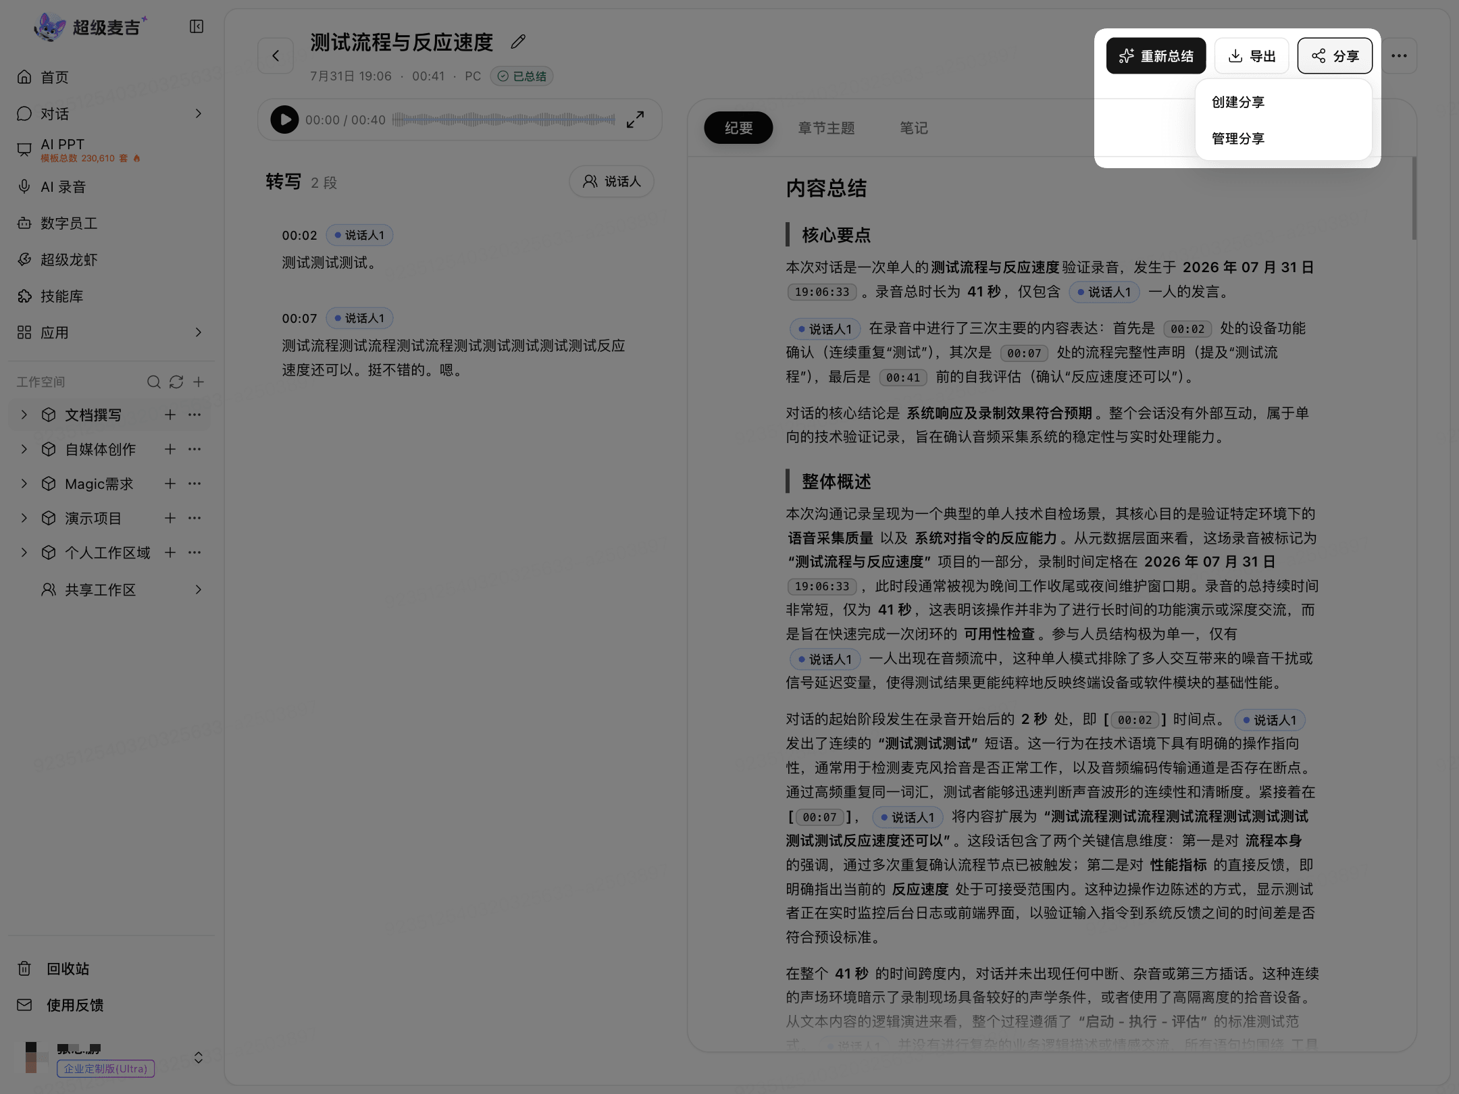Click the 导出 export button
This screenshot has height=1094, width=1459.
(1252, 55)
